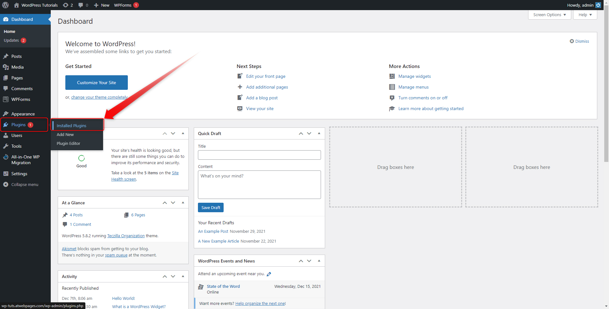609x309 pixels.
Task: Open the Help dropdown
Action: point(585,15)
